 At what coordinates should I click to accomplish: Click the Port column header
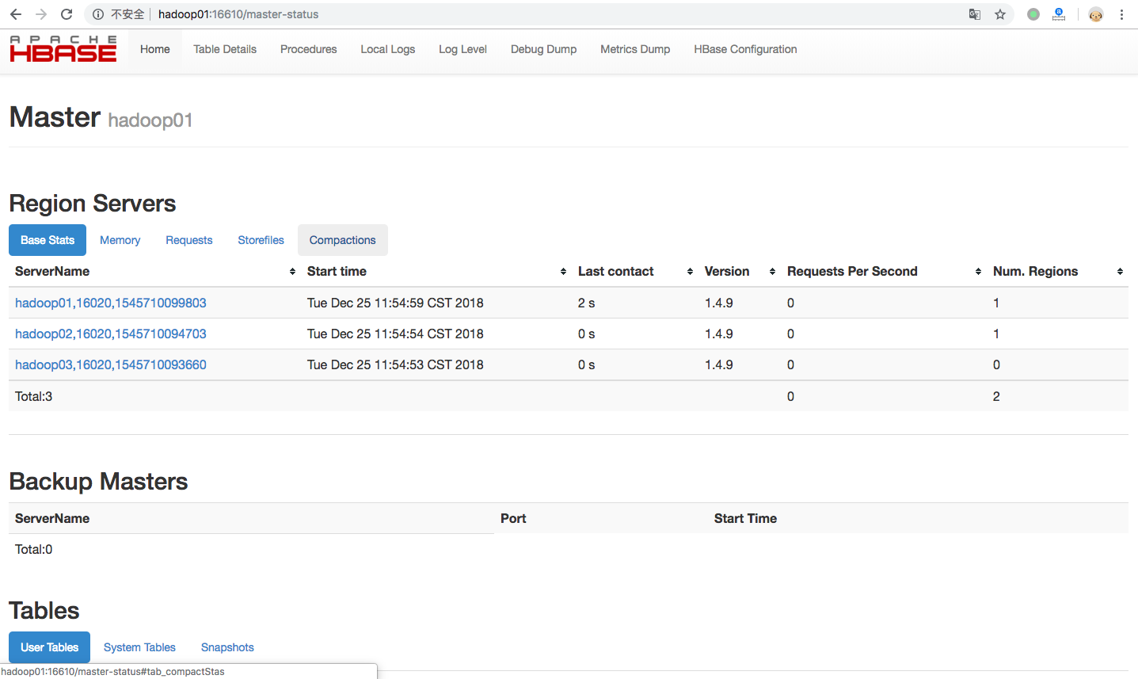pos(513,518)
